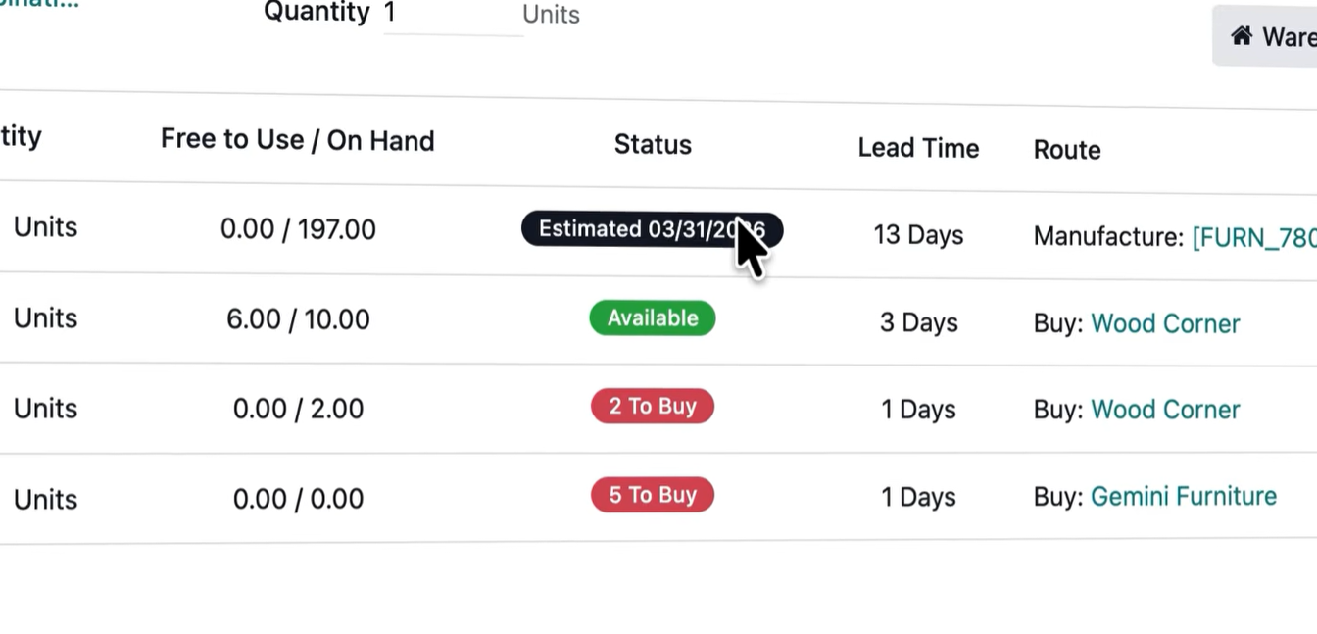
Task: Click the Route column header
Action: [x=1067, y=150]
